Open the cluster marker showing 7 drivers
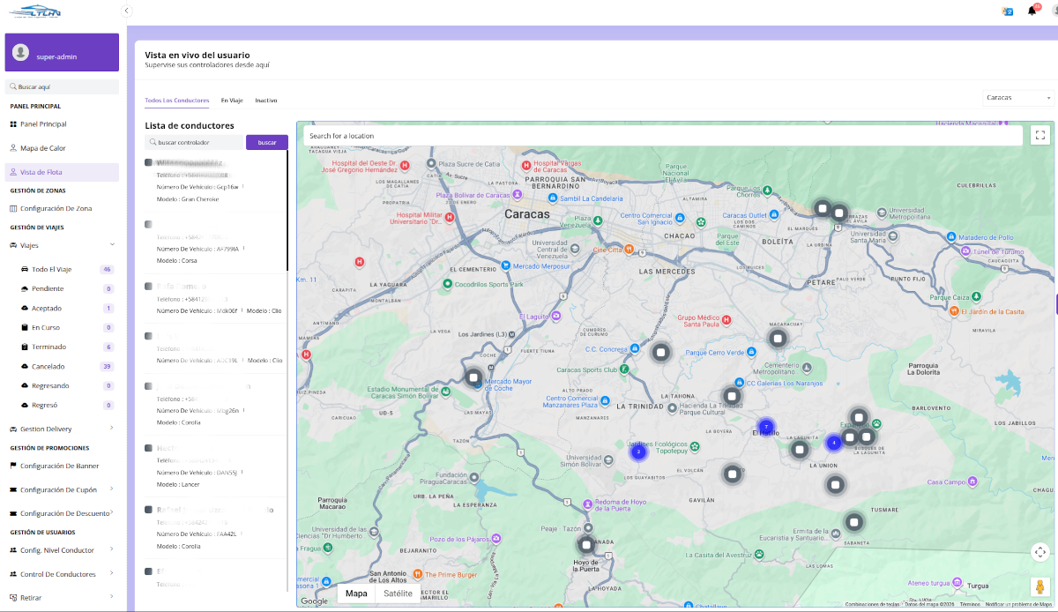This screenshot has height=612, width=1058. tap(766, 427)
